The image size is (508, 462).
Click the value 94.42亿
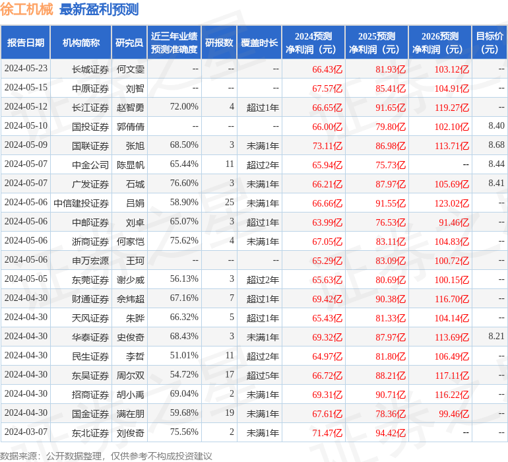(391, 433)
